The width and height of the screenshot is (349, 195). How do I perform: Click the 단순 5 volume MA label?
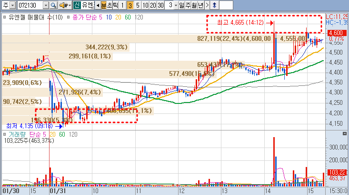click(x=38, y=134)
